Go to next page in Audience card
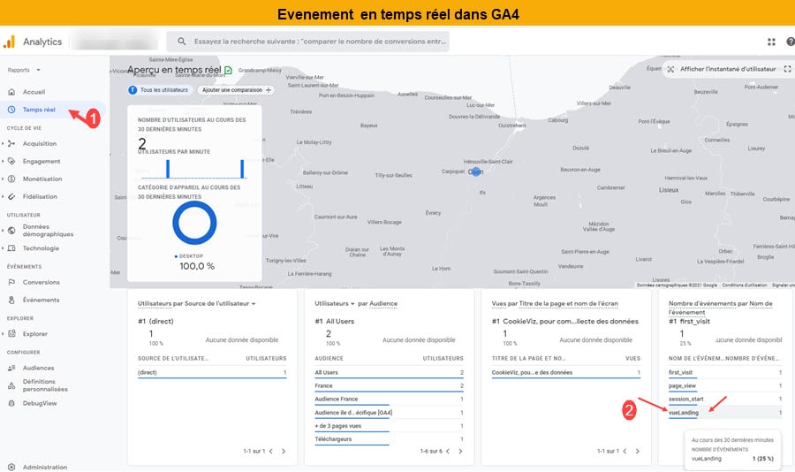This screenshot has width=795, height=472. (460, 451)
